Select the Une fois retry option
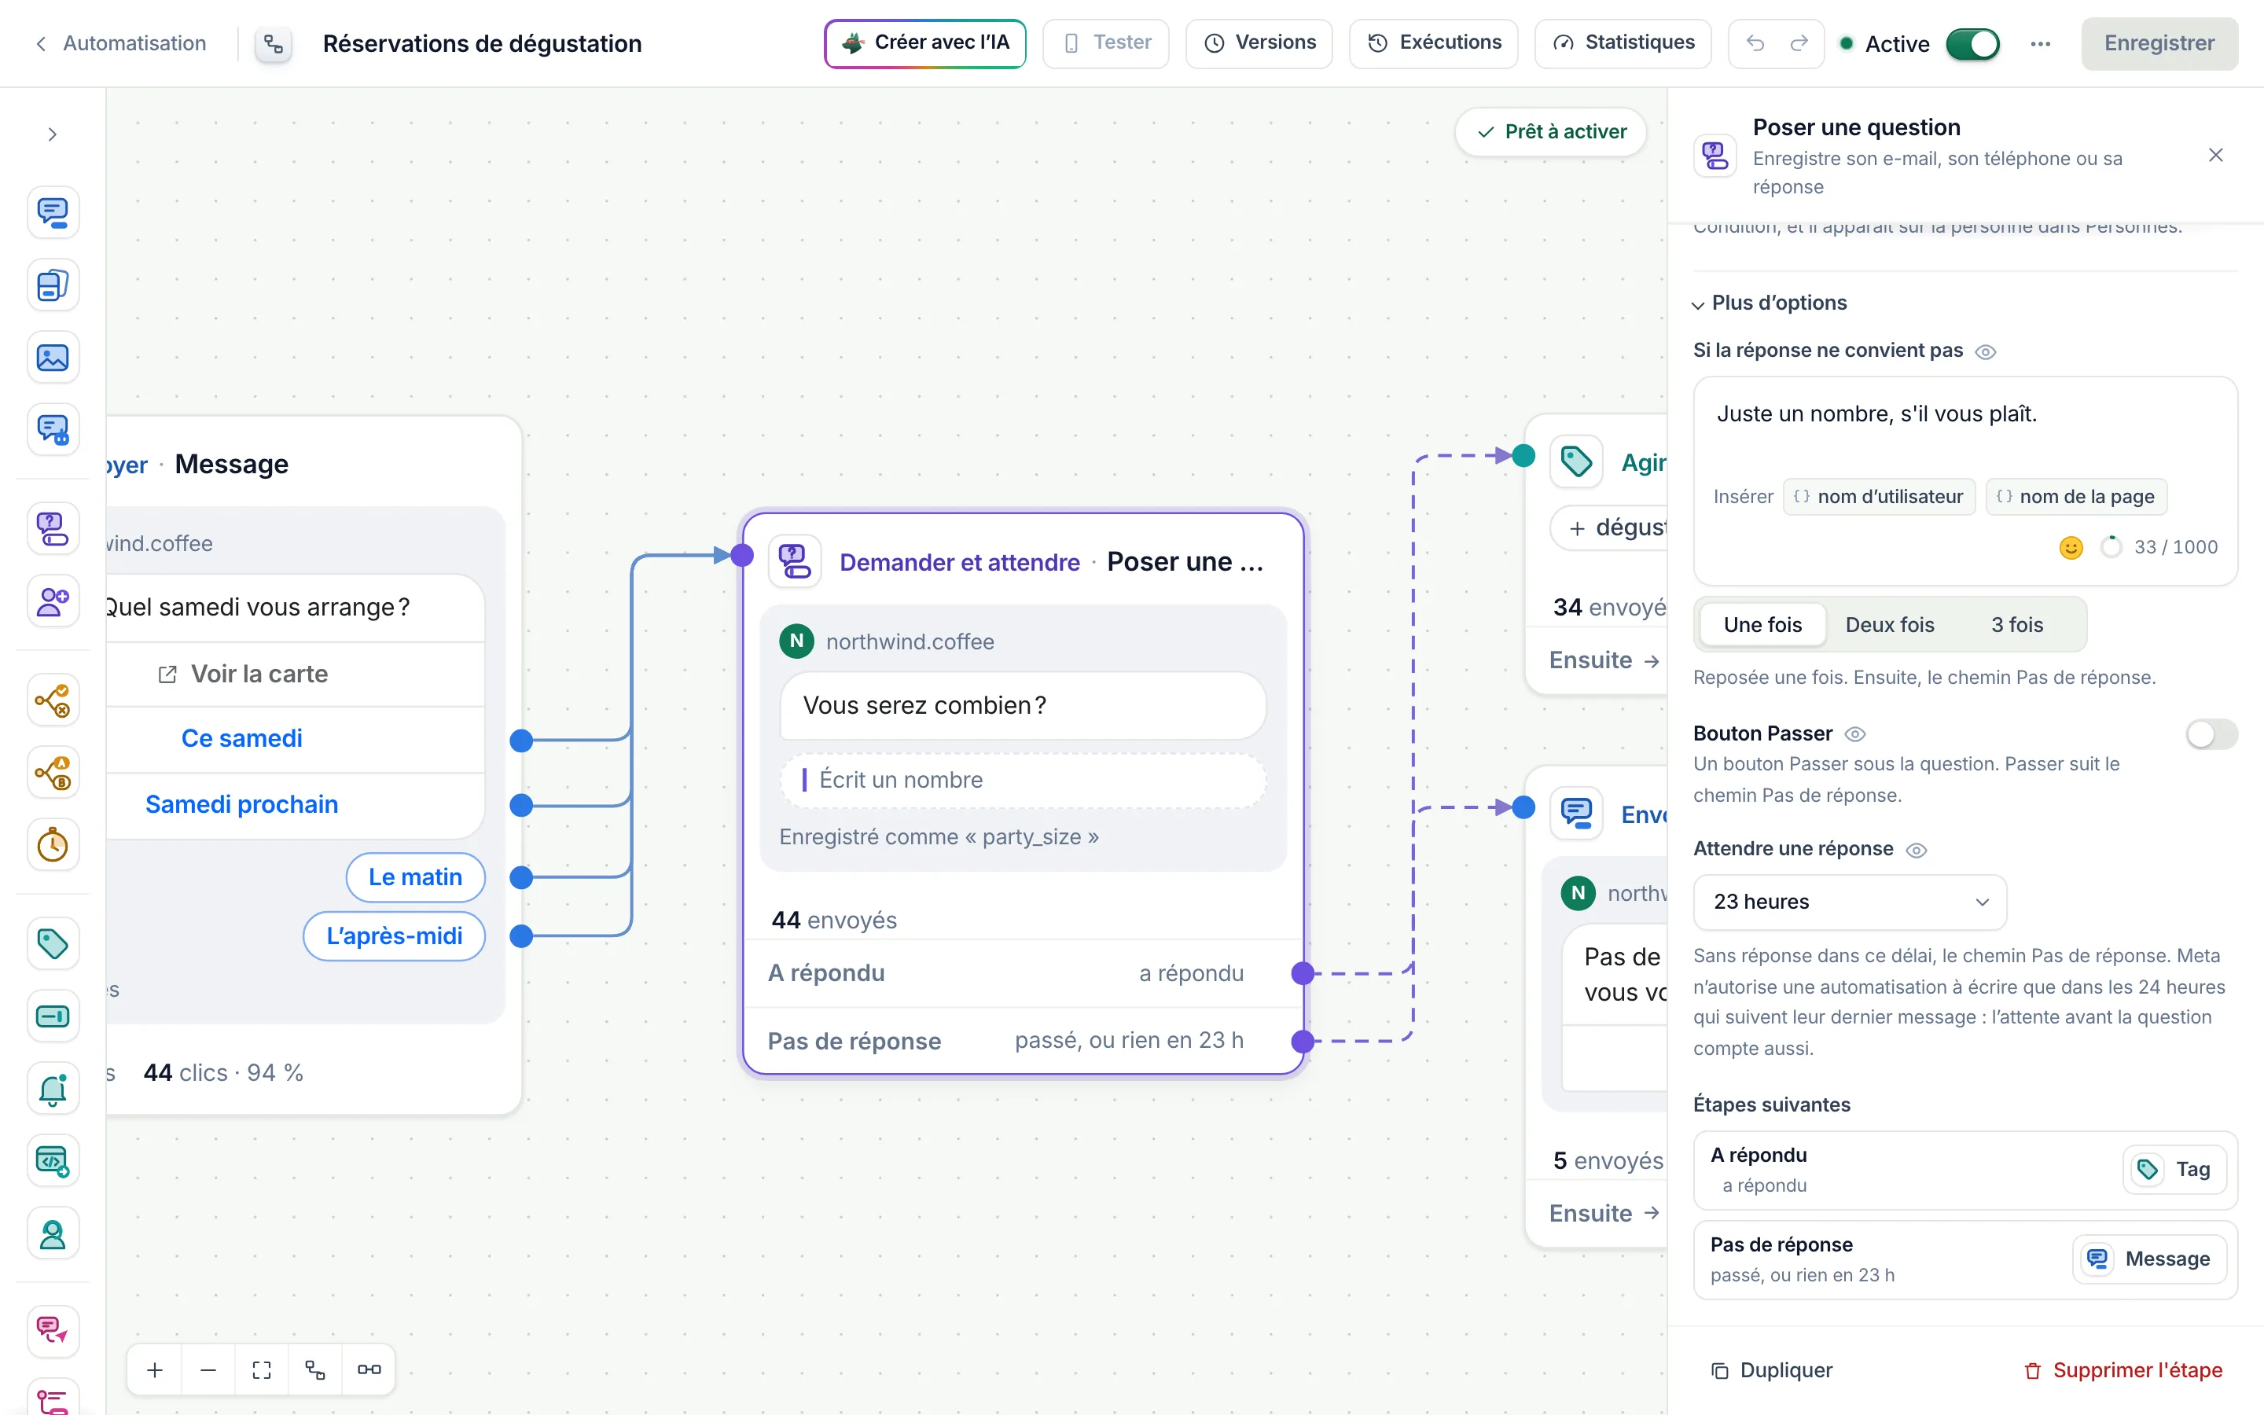 (x=1762, y=625)
